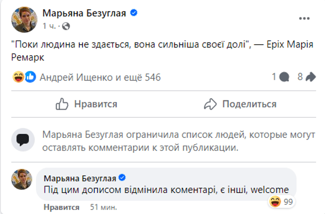Click the laughing emoji reaction icon
Image resolution: width=325 pixels, height=214 pixels.
(18, 77)
